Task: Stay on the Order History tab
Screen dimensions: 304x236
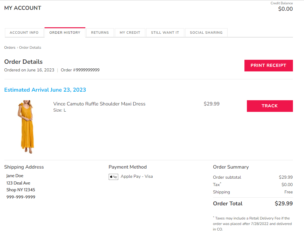Action: (x=65, y=32)
